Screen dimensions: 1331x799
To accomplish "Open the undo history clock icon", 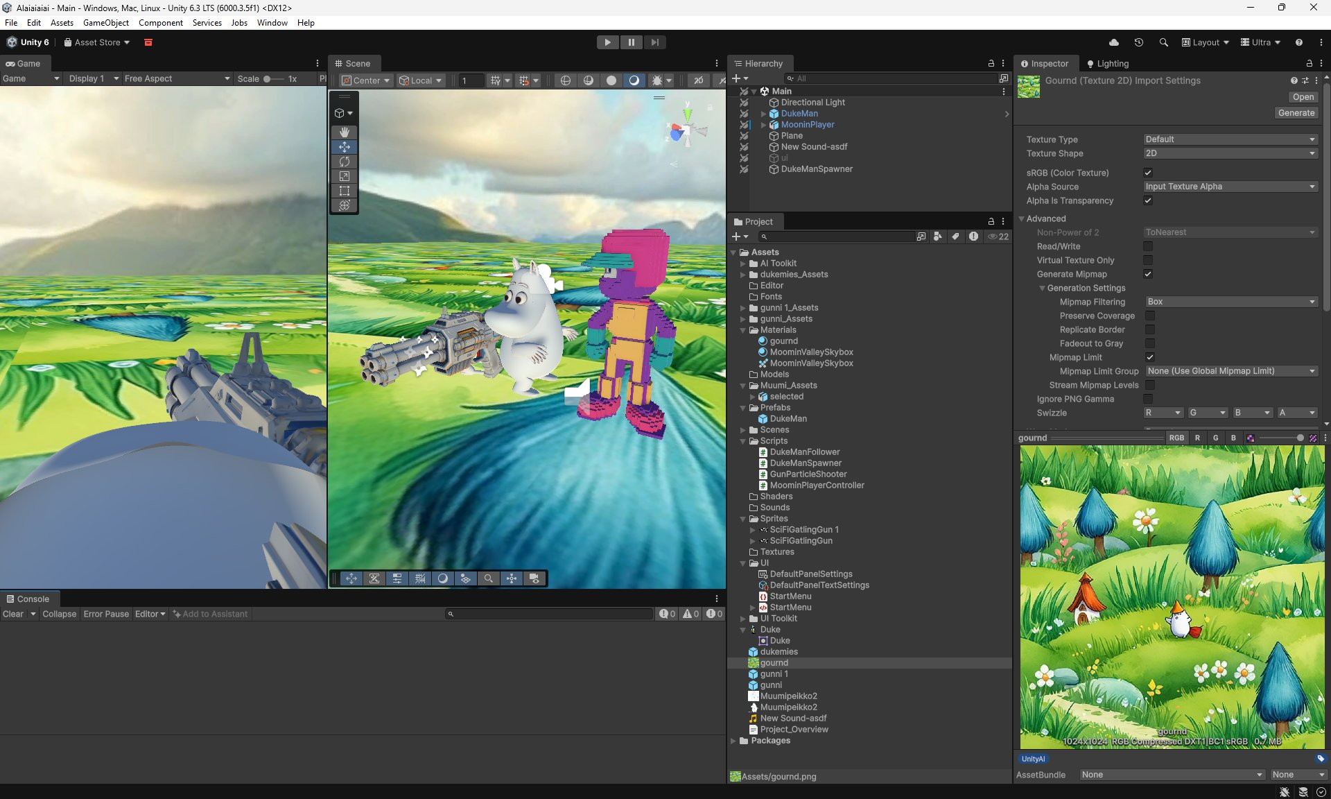I will click(x=1138, y=42).
